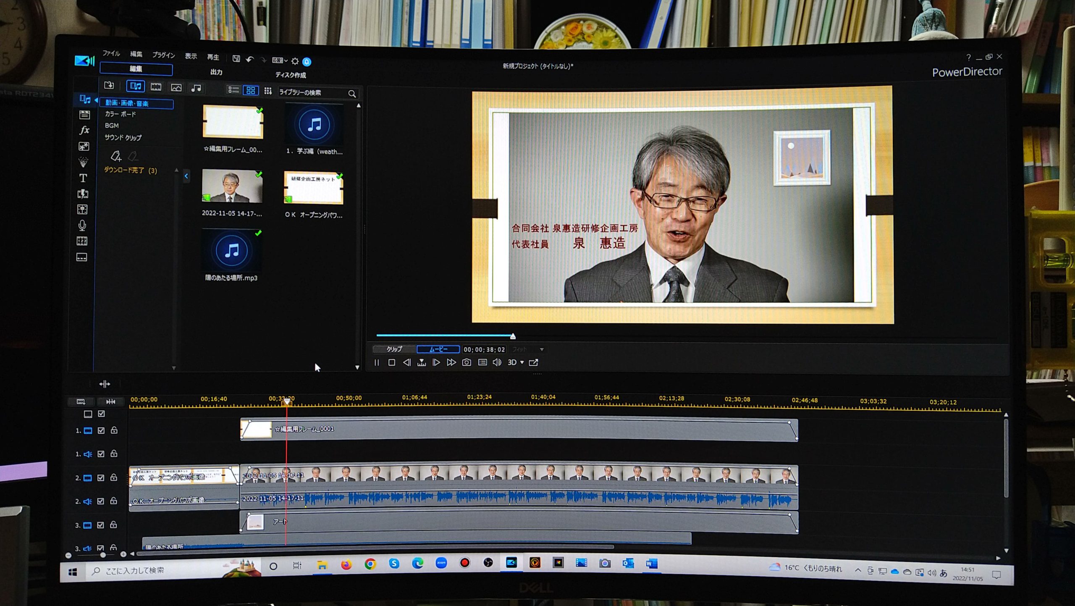Viewport: 1075px width, 606px height.
Task: Open the Subtitle Room icon
Action: coord(81,257)
